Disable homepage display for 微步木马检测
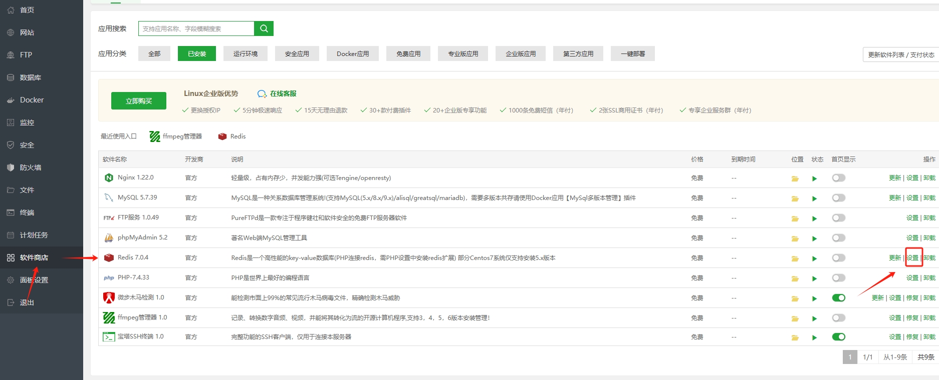Viewport: 939px width, 380px height. pos(838,298)
